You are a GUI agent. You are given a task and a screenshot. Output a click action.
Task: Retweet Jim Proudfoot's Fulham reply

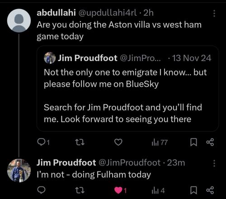coord(80,190)
